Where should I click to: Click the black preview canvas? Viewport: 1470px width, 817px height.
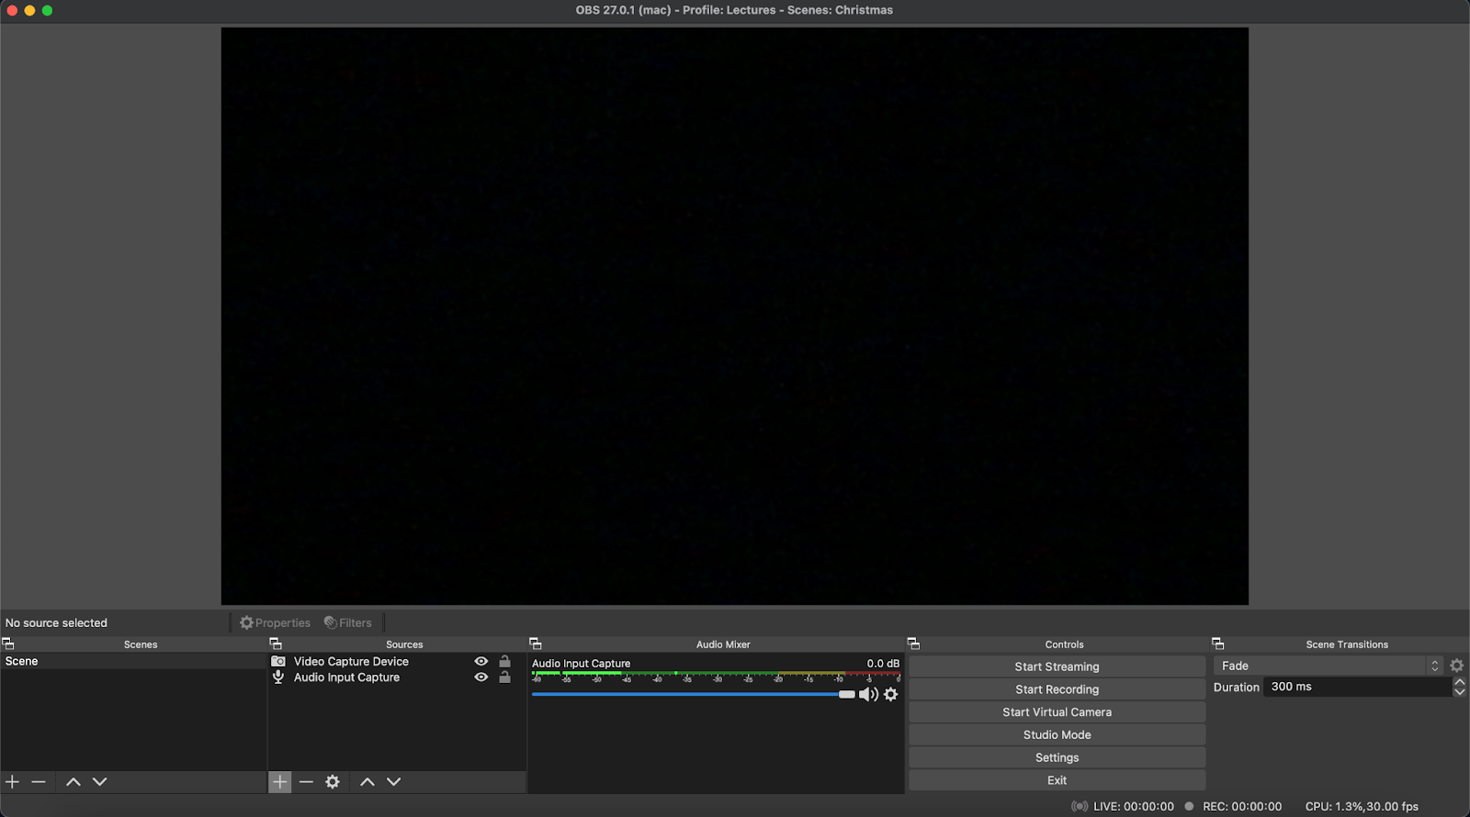735,316
